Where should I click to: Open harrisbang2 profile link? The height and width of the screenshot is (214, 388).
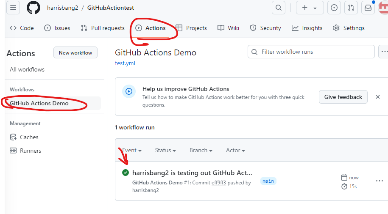tap(63, 8)
